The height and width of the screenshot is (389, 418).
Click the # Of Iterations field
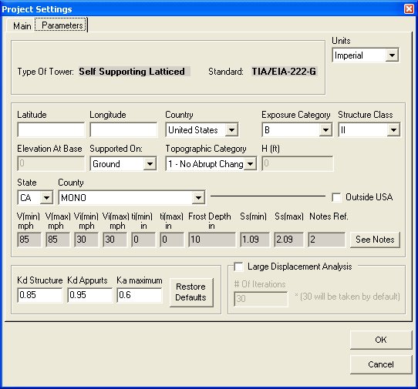tap(261, 299)
